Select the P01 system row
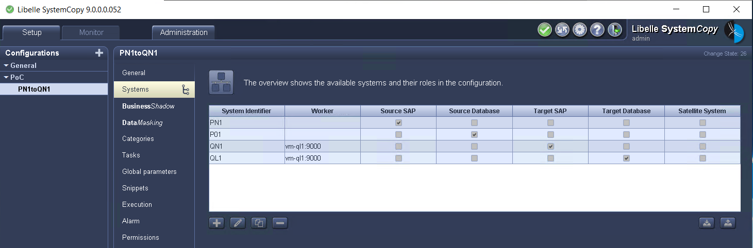 click(474, 134)
